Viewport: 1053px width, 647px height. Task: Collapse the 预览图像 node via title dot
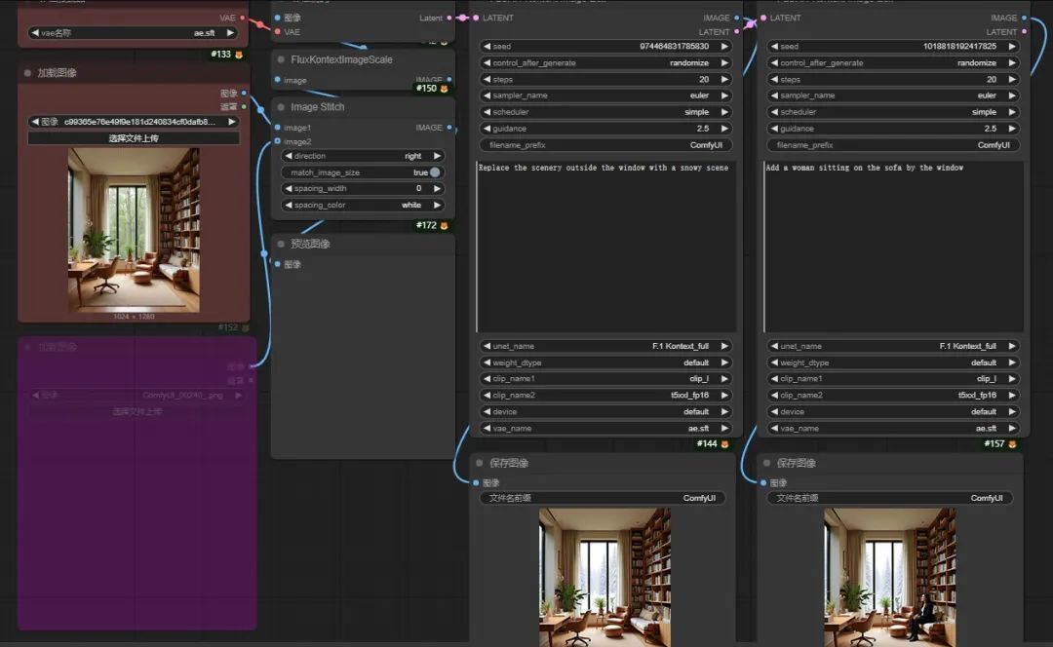tap(282, 244)
